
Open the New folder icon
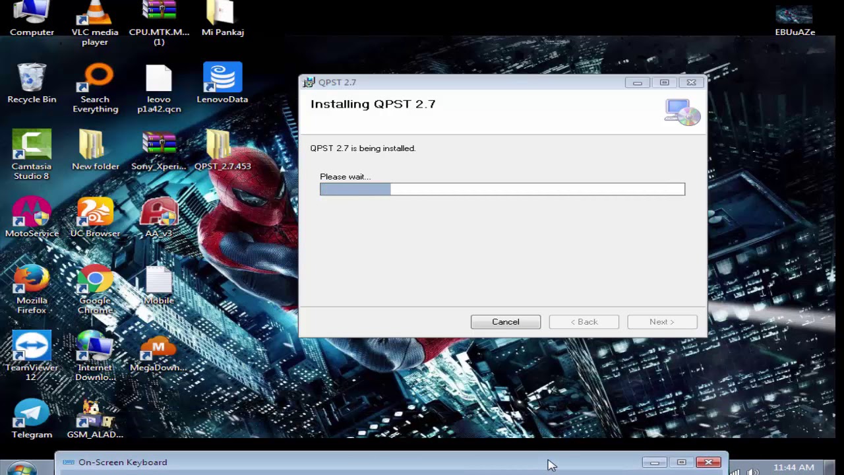click(95, 150)
